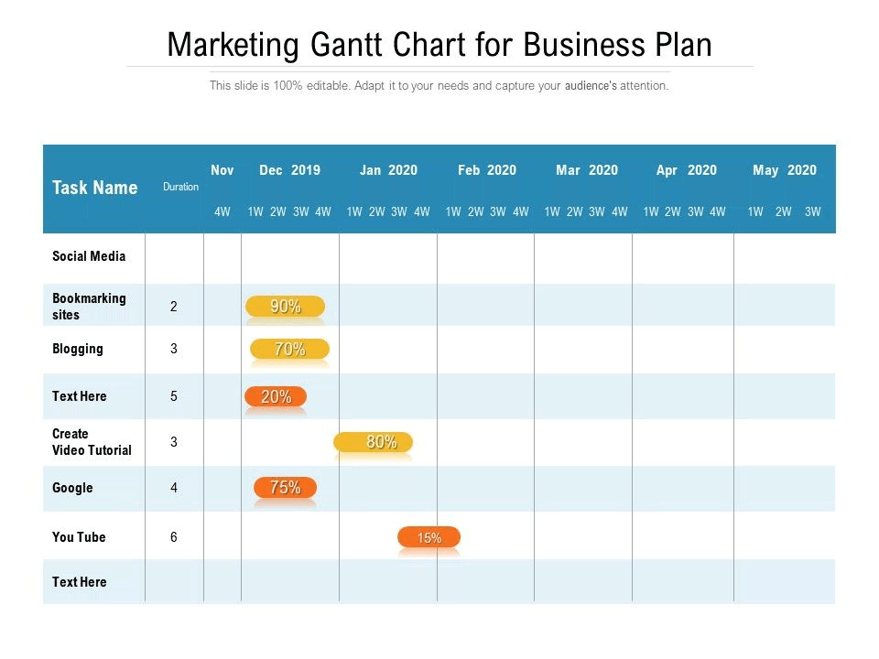Click the Create Video Tutorial task name
The image size is (879, 659).
tap(92, 442)
